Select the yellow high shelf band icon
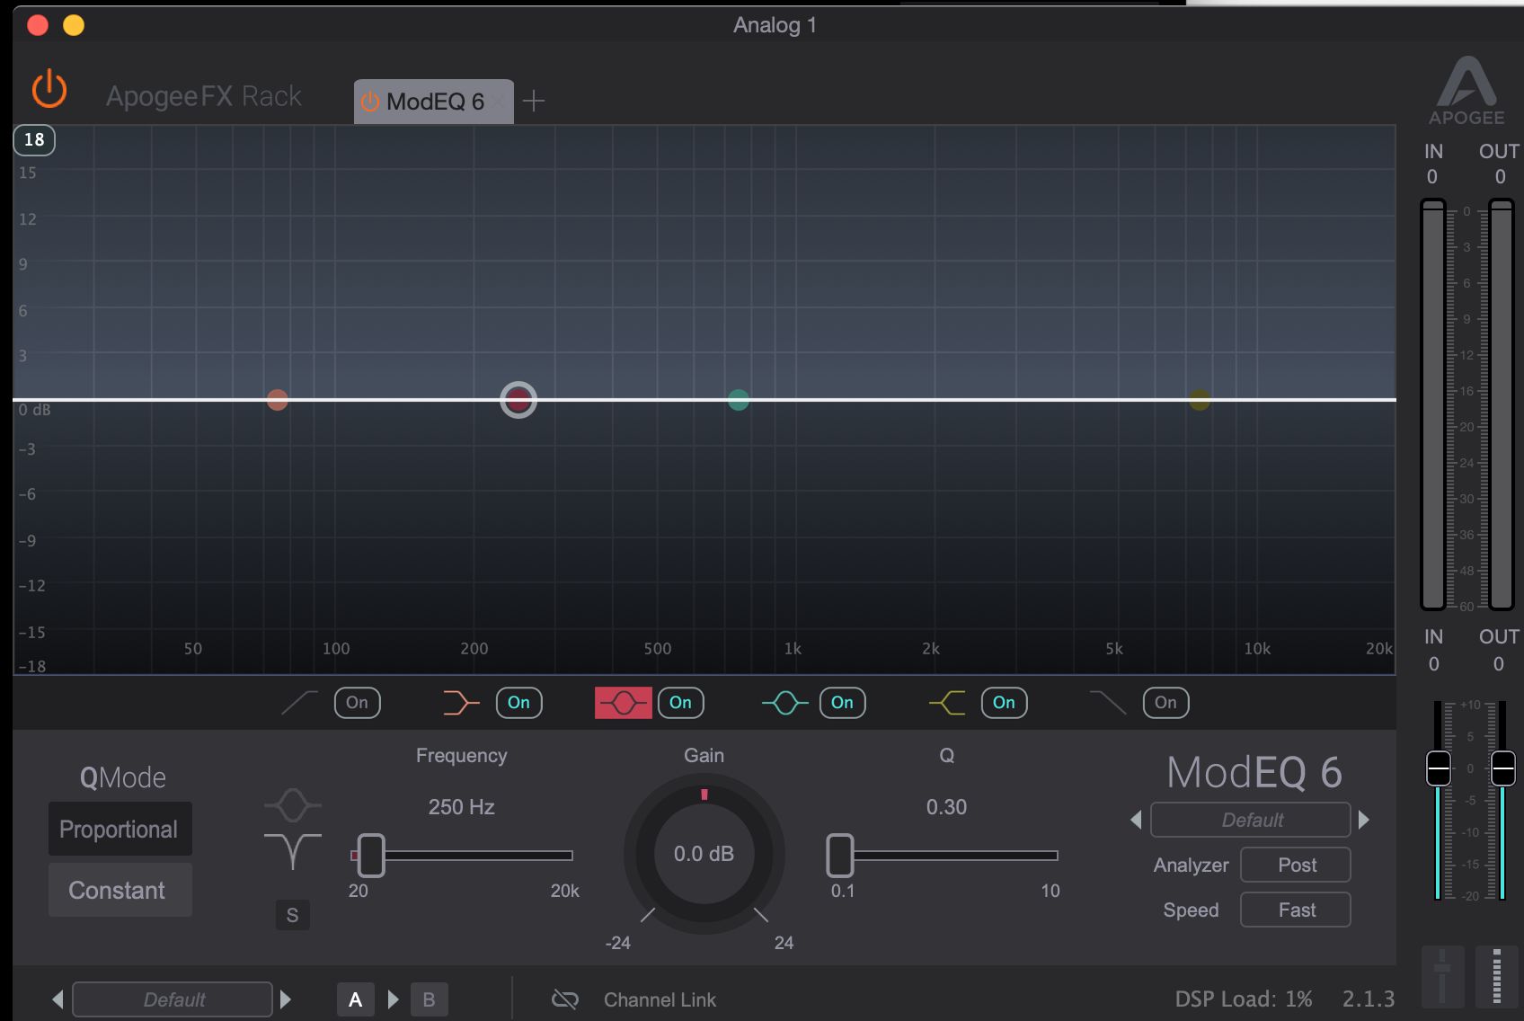The image size is (1524, 1021). (947, 703)
